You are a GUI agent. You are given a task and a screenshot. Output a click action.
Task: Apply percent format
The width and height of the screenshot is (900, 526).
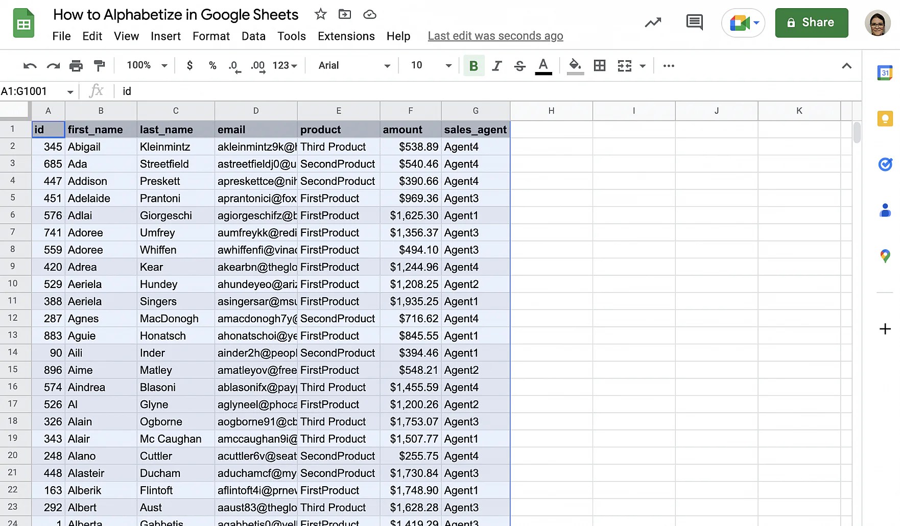pyautogui.click(x=212, y=65)
